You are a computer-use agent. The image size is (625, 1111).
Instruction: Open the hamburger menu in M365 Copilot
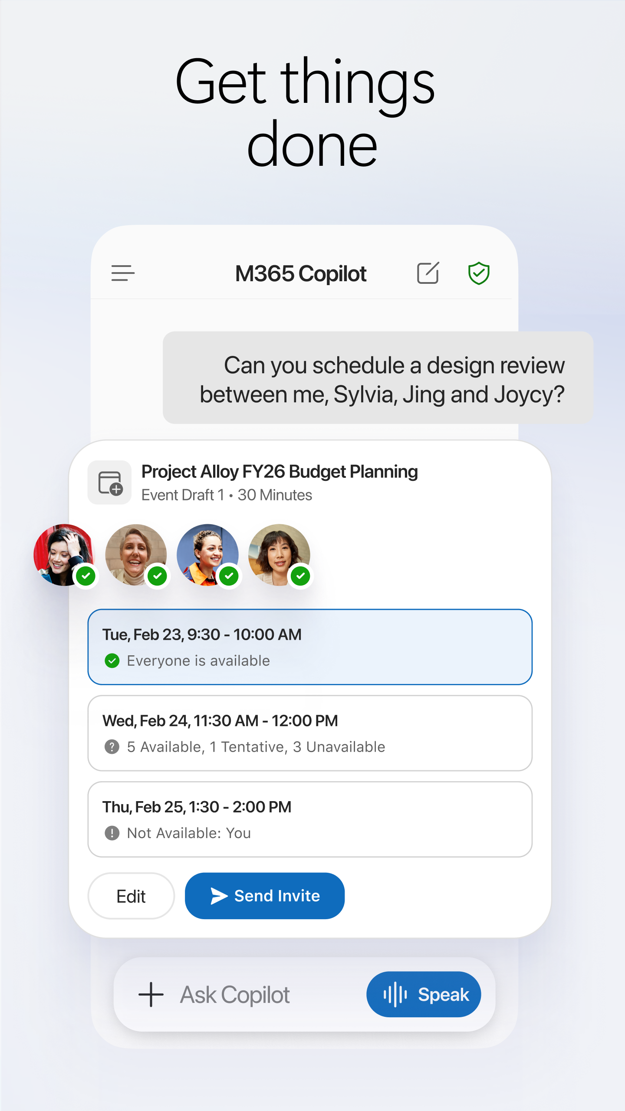pos(123,273)
